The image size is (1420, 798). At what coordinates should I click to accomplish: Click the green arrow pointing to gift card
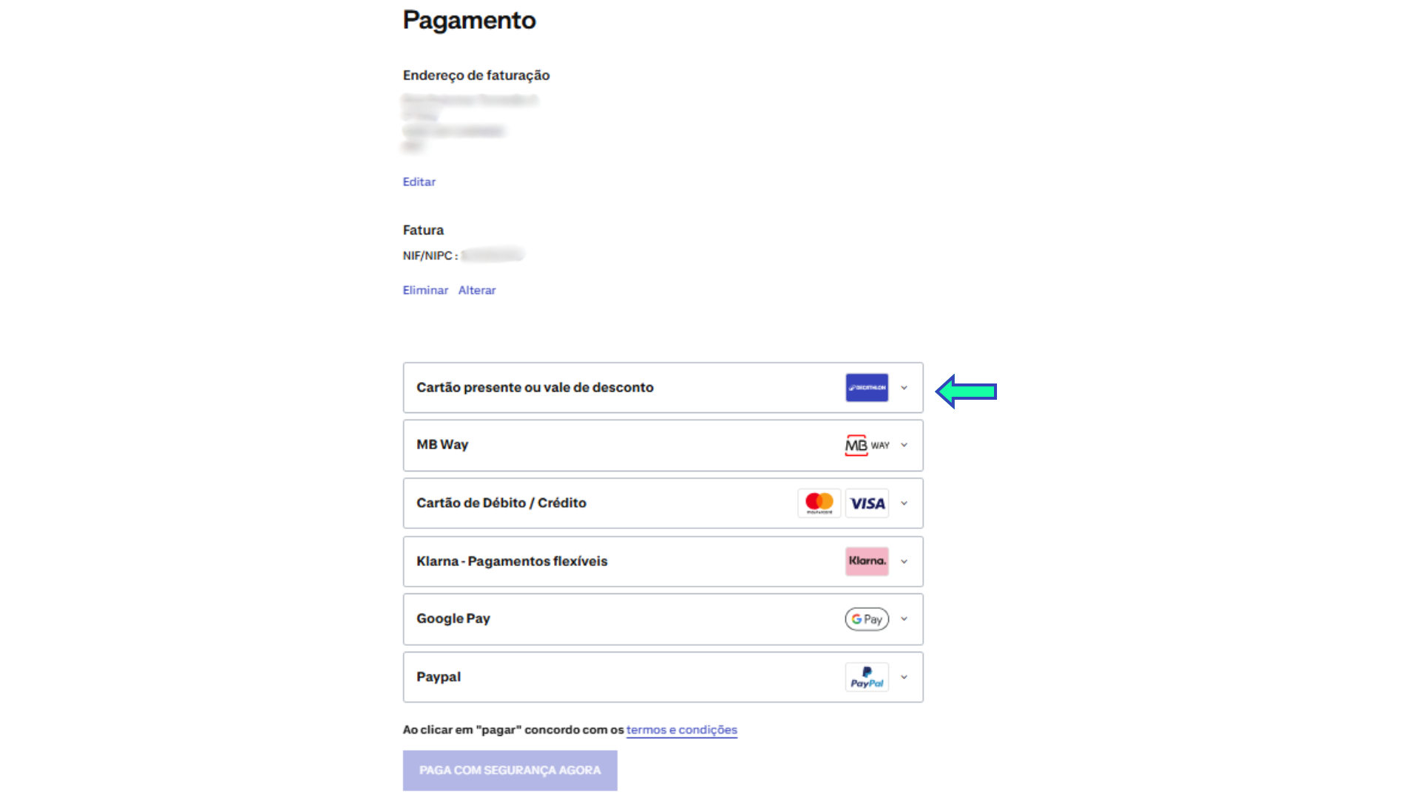(x=966, y=392)
